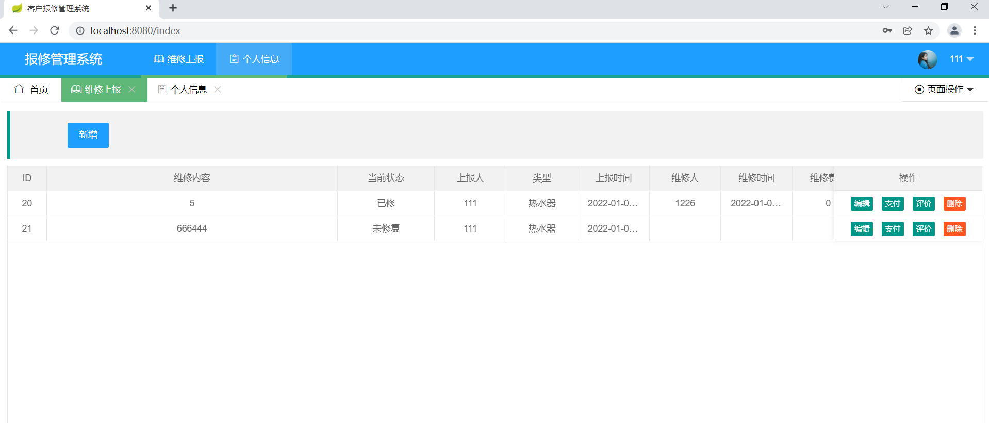The image size is (989, 423).
Task: Open the 页面操作 dropdown menu
Action: pos(944,89)
